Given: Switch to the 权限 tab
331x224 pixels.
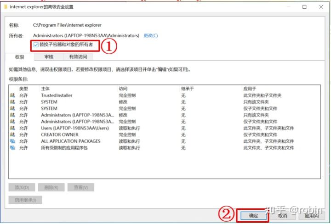Looking at the screenshot, I should pos(19,57).
